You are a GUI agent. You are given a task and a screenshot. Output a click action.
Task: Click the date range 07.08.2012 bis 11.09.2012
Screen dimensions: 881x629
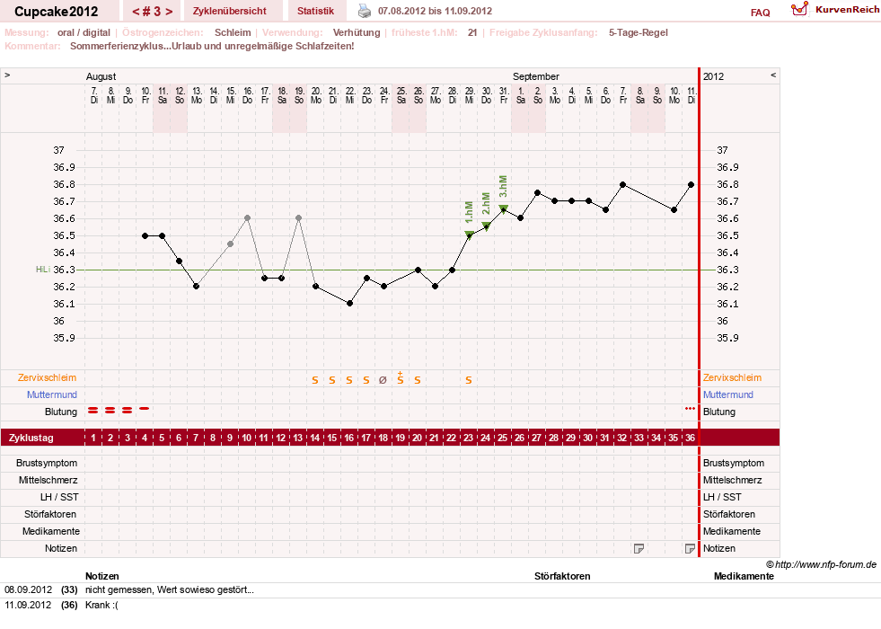(x=435, y=11)
